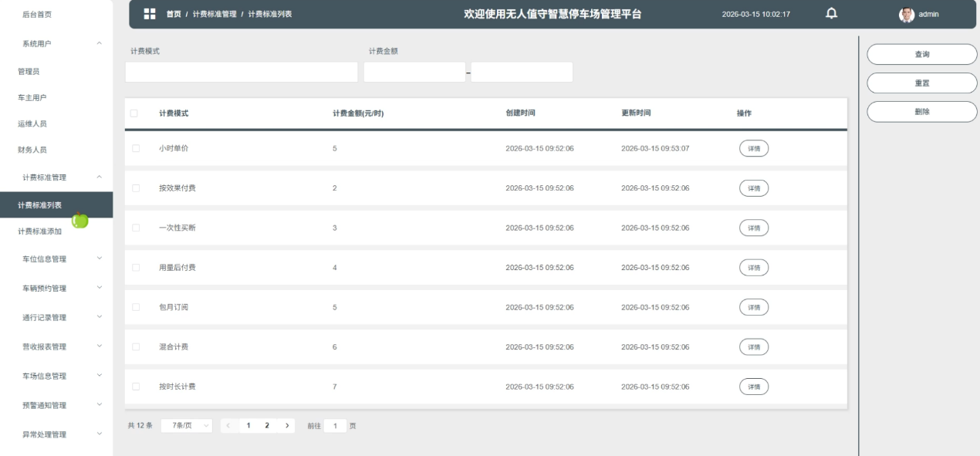980x456 pixels.
Task: Select page 1 in pagination
Action: pos(248,426)
